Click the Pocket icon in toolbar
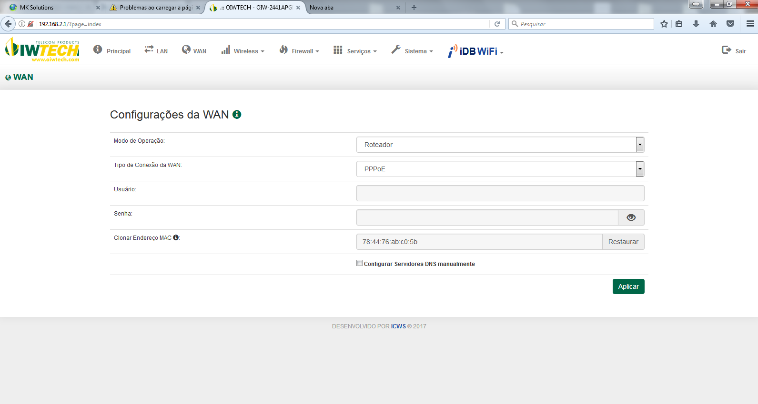758x404 pixels. (x=730, y=24)
